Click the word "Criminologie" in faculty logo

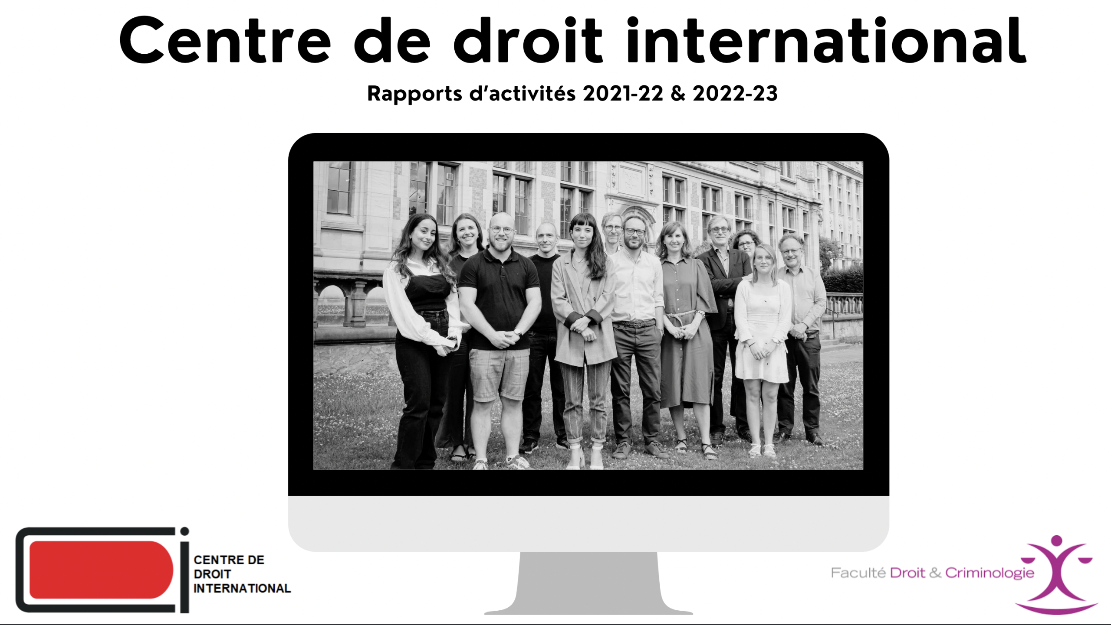[x=989, y=573]
